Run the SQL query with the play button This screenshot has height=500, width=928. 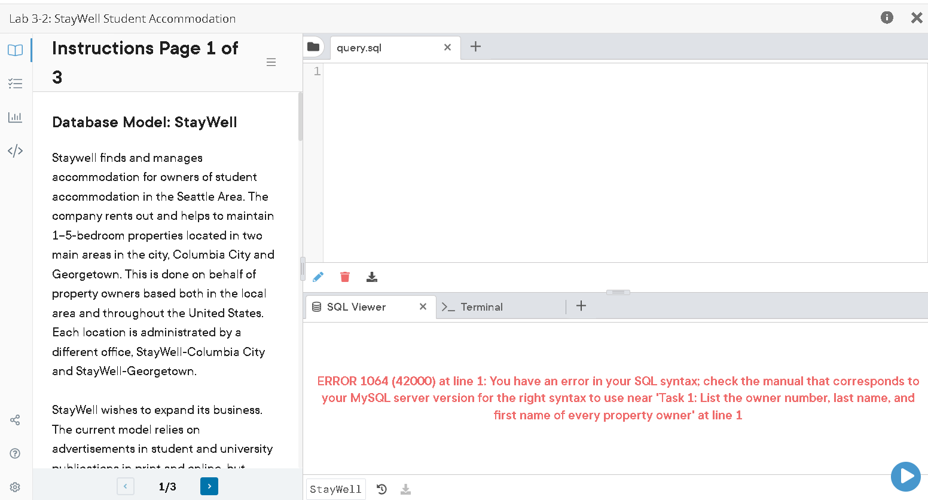905,476
